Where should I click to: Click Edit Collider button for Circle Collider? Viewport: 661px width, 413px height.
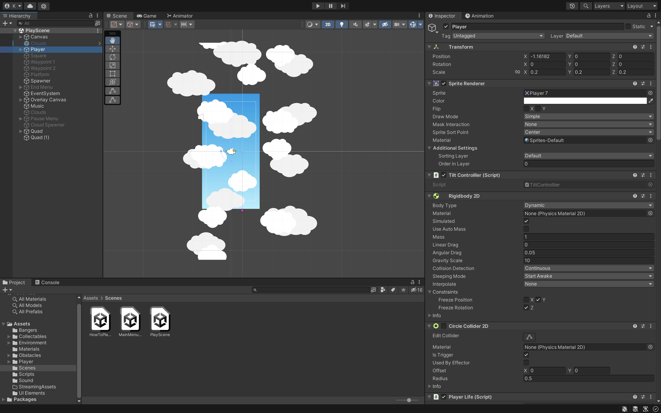pyautogui.click(x=529, y=337)
